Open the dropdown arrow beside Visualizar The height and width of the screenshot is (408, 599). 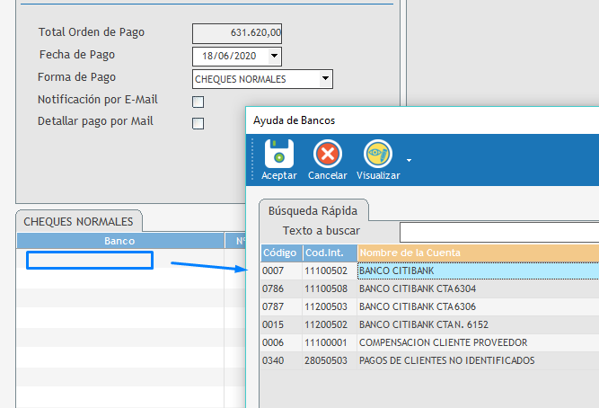[410, 161]
